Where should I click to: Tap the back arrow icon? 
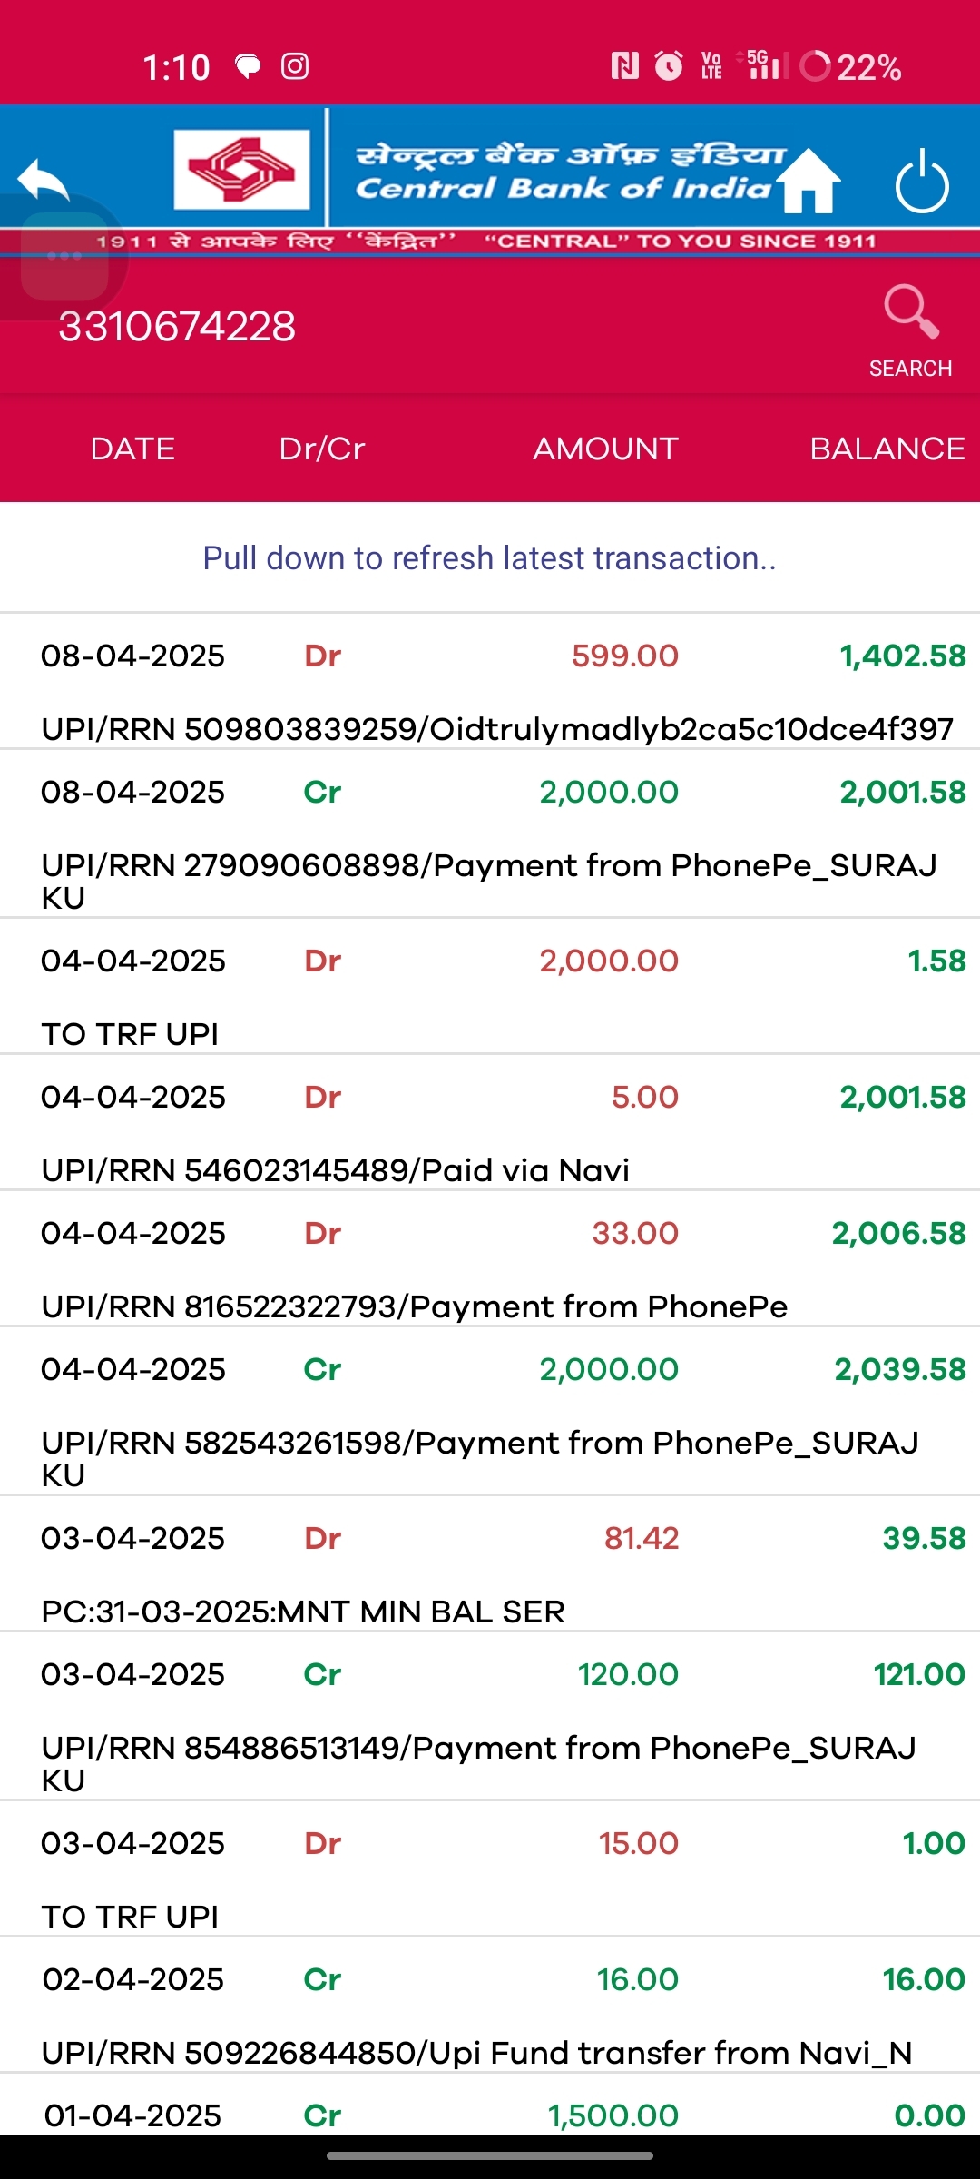pyautogui.click(x=44, y=180)
